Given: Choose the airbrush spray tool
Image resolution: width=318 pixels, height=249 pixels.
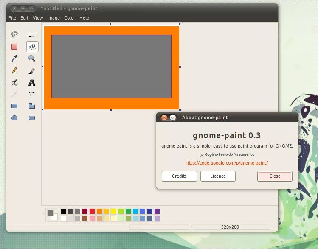Looking at the screenshot, I should [x=14, y=82].
